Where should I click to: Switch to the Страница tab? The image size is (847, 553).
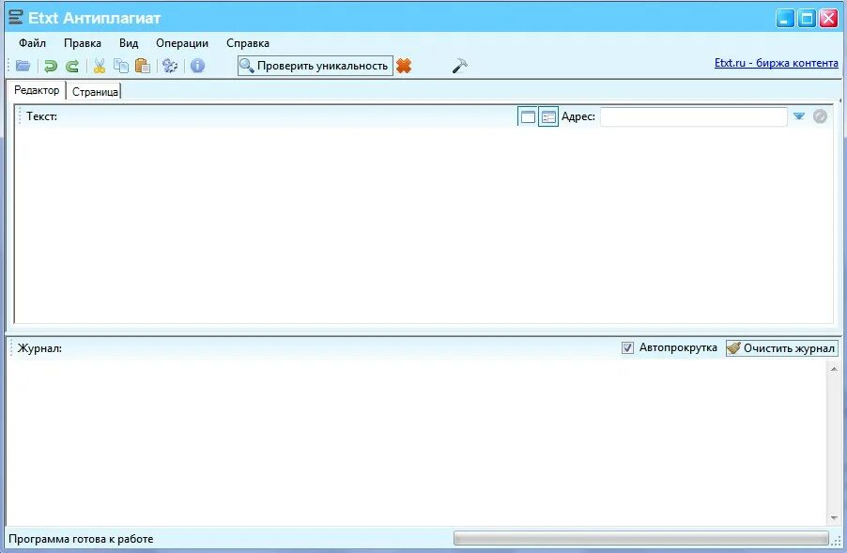(x=95, y=92)
